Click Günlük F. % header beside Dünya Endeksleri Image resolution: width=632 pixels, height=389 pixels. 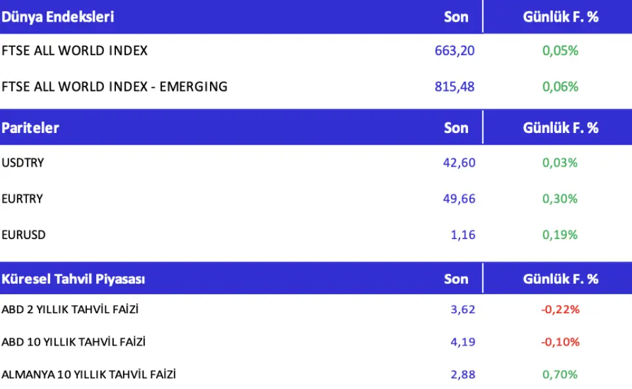(560, 17)
